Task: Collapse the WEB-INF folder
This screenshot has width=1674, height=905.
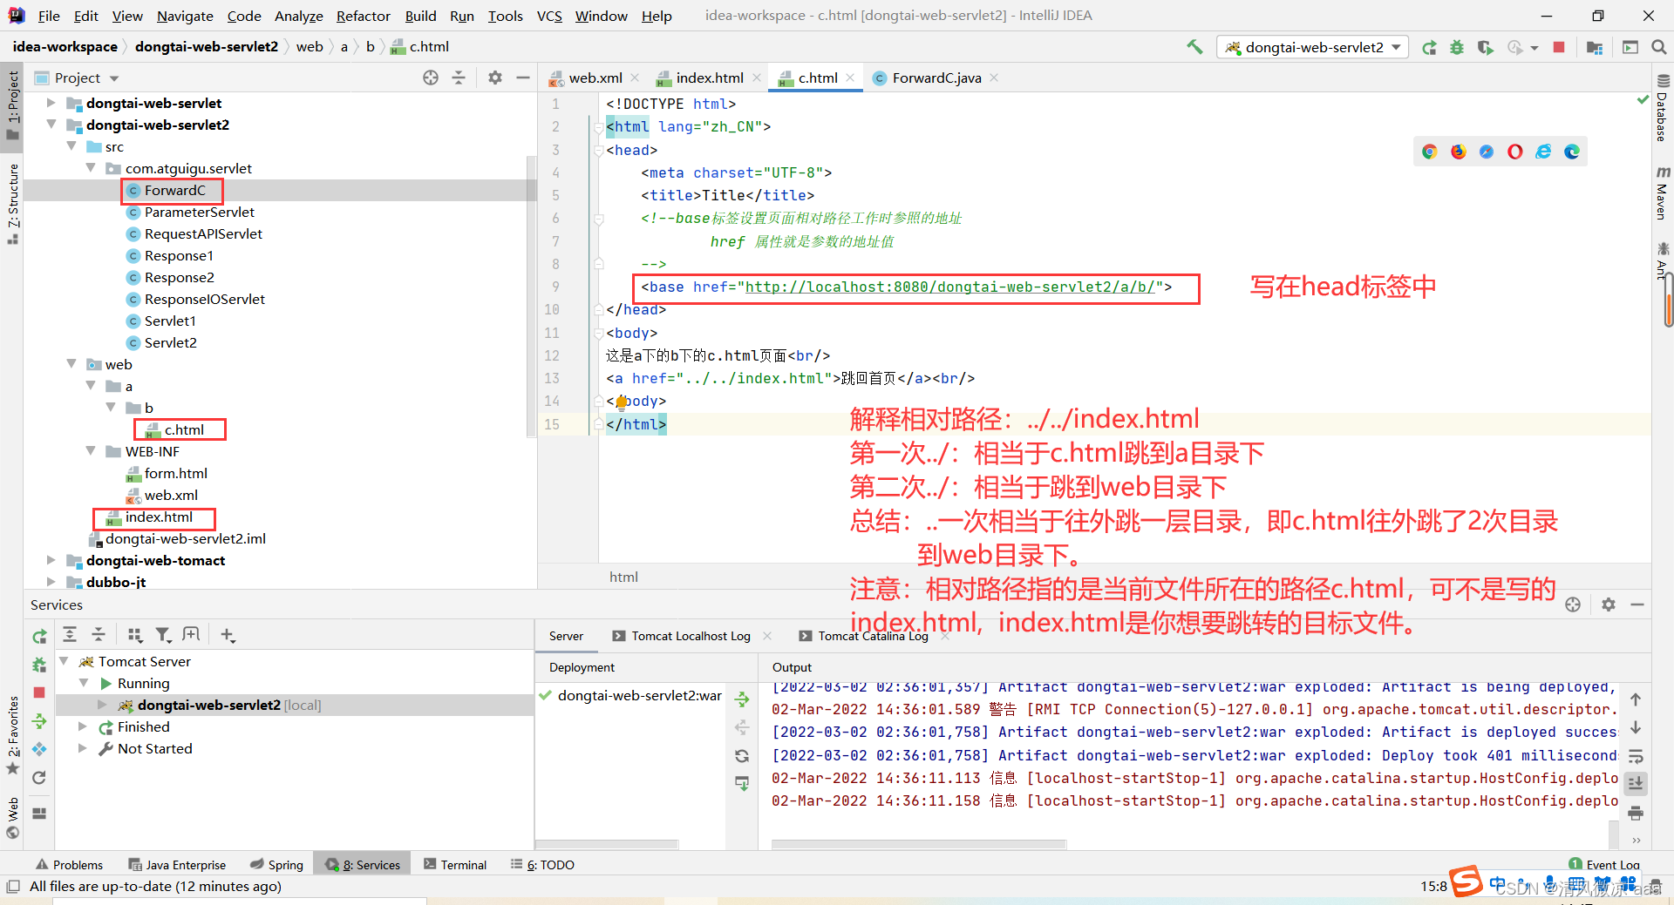Action: click(x=91, y=451)
